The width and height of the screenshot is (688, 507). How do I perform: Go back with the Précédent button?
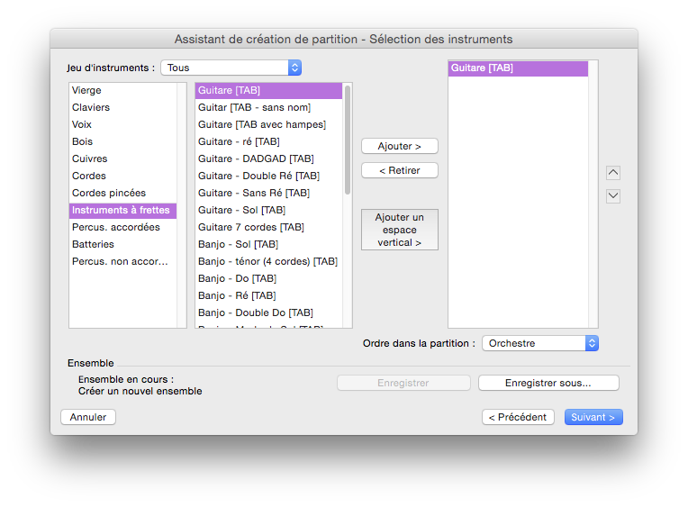click(x=518, y=417)
